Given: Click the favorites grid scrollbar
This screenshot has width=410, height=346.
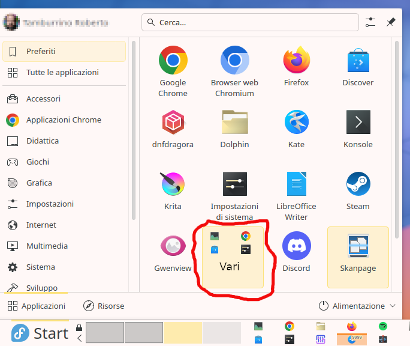Looking at the screenshot, I should pos(397,139).
